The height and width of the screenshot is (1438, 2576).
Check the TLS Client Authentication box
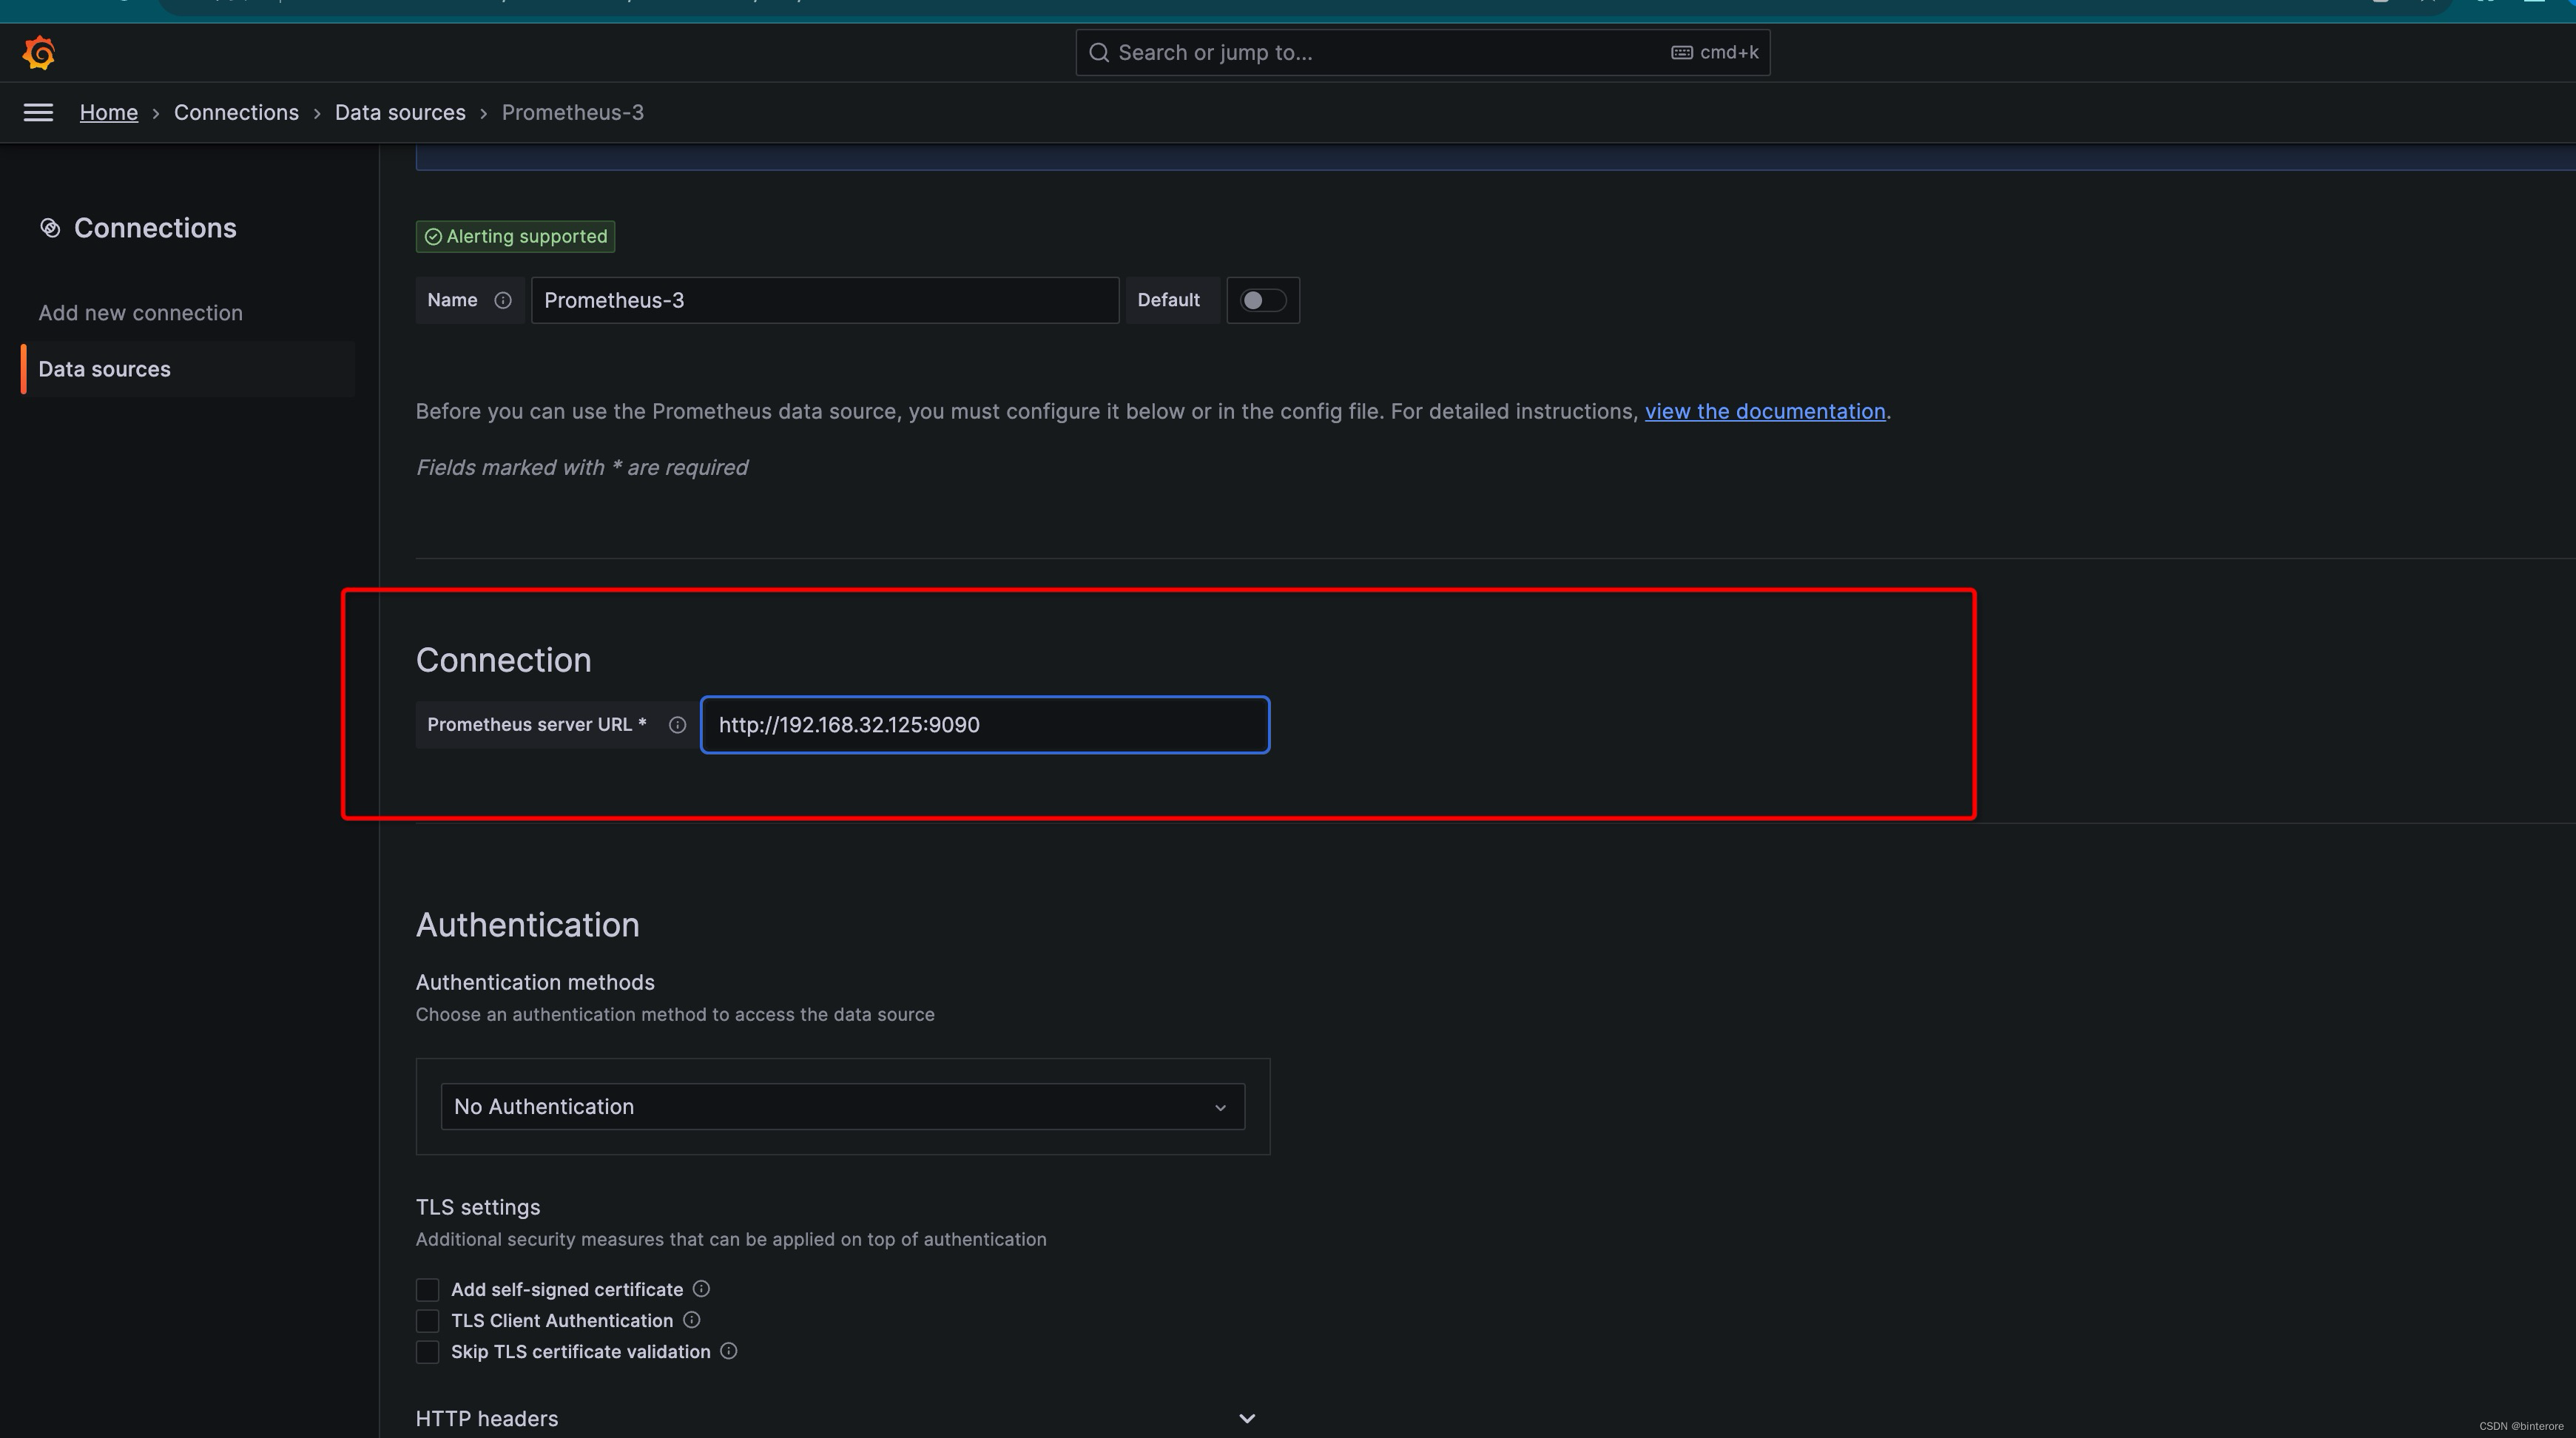(427, 1321)
